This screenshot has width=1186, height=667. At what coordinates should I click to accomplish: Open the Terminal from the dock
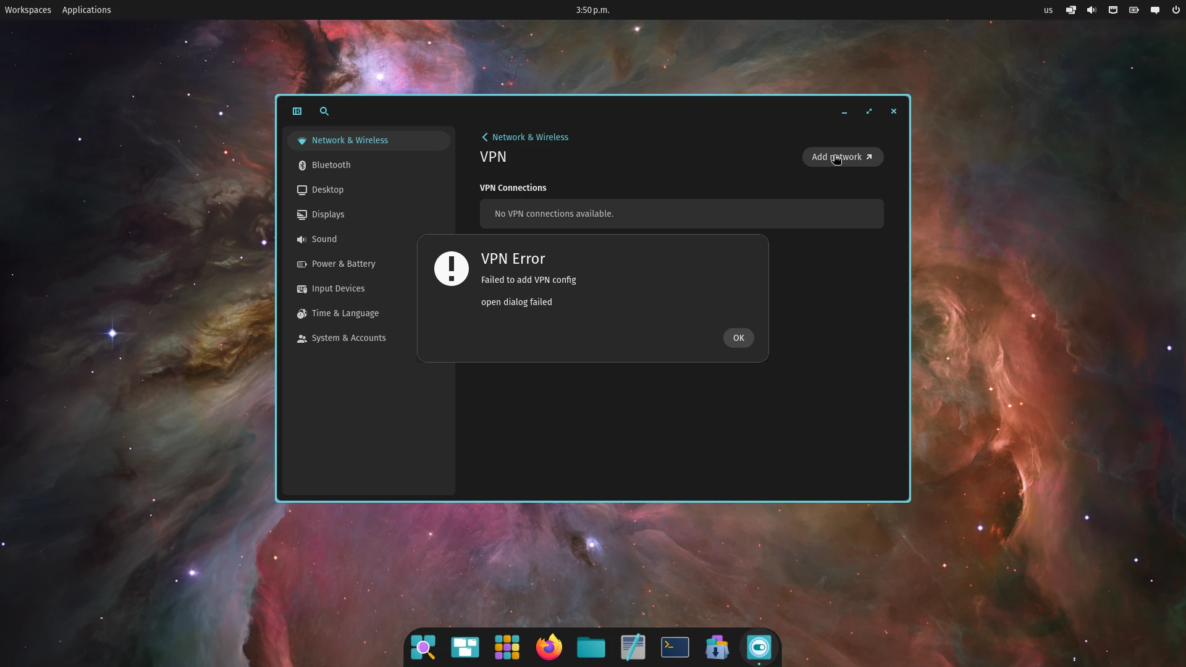tap(675, 647)
